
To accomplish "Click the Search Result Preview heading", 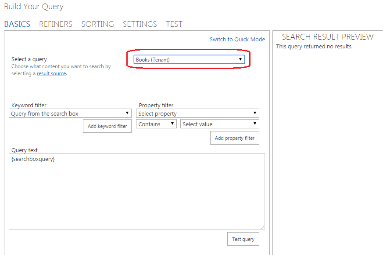I will point(328,36).
